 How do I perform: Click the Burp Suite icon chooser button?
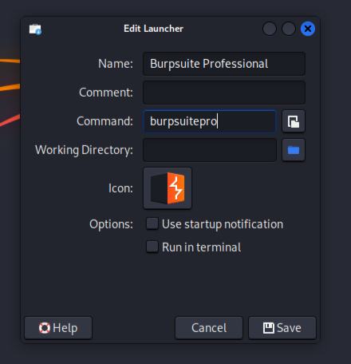[168, 188]
